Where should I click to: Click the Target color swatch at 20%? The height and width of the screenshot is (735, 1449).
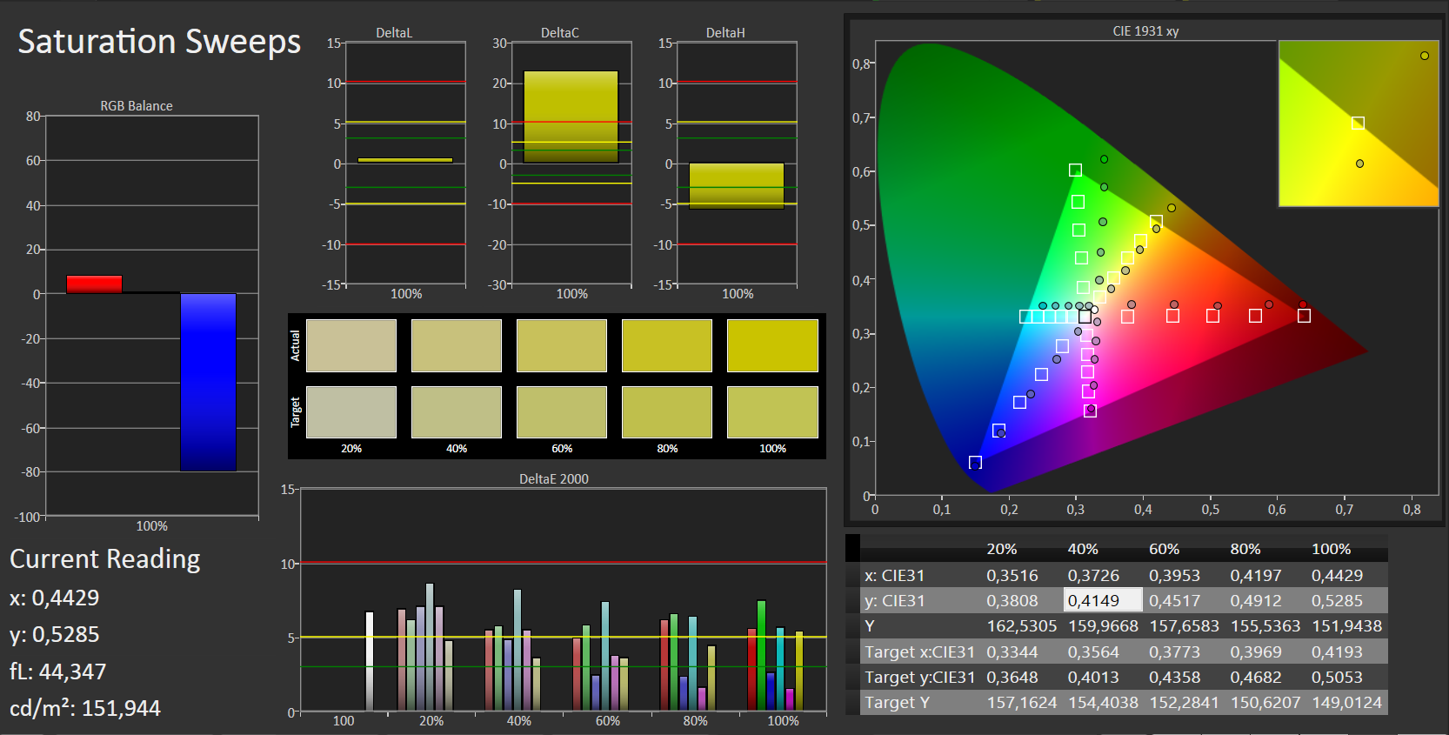point(351,412)
